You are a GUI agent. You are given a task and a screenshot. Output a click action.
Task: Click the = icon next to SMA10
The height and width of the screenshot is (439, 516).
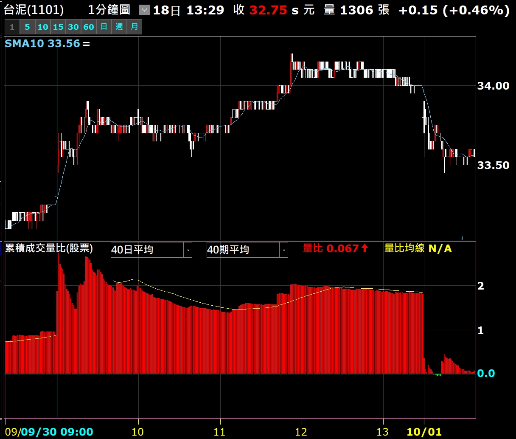click(x=86, y=44)
